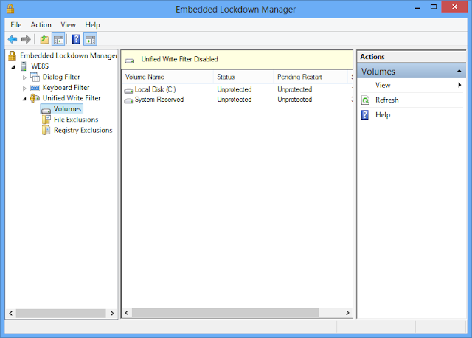Click the Back arrow toolbar icon

pos(13,39)
